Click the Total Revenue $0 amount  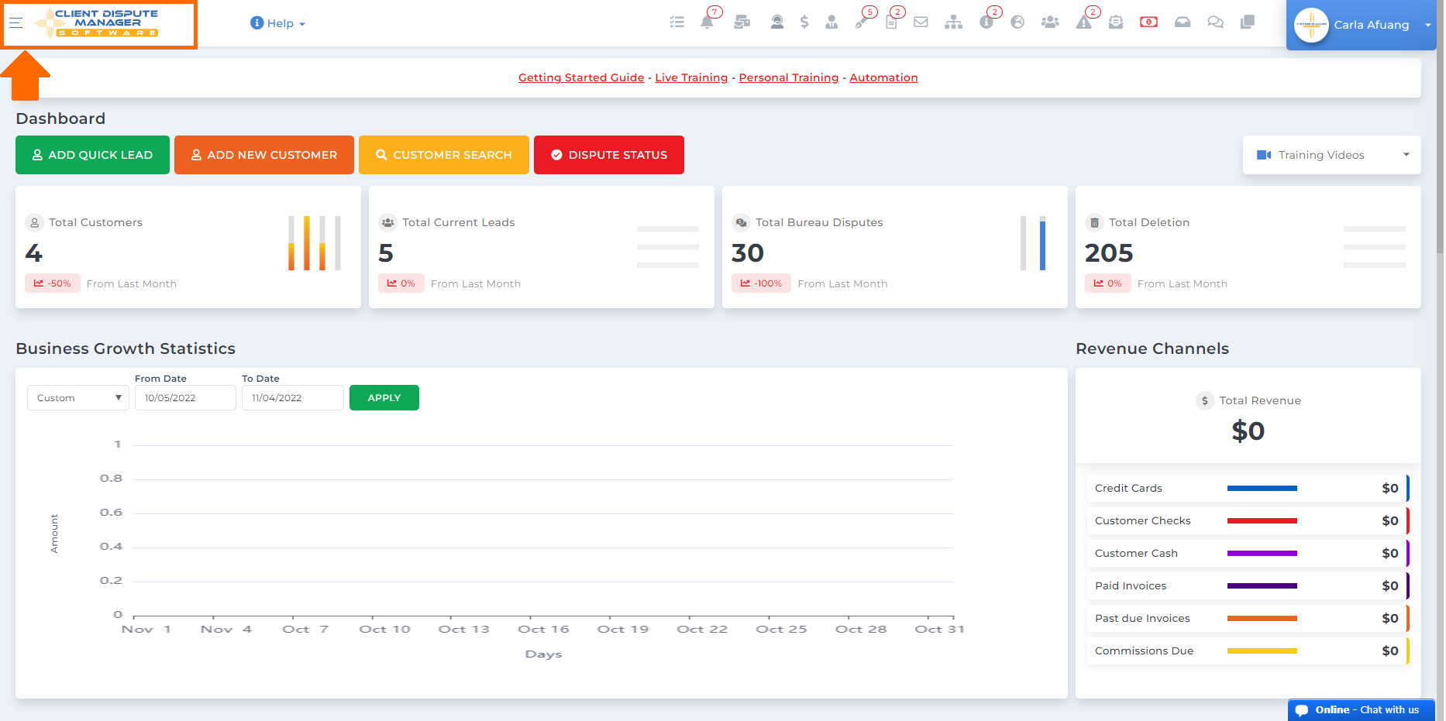click(x=1248, y=431)
